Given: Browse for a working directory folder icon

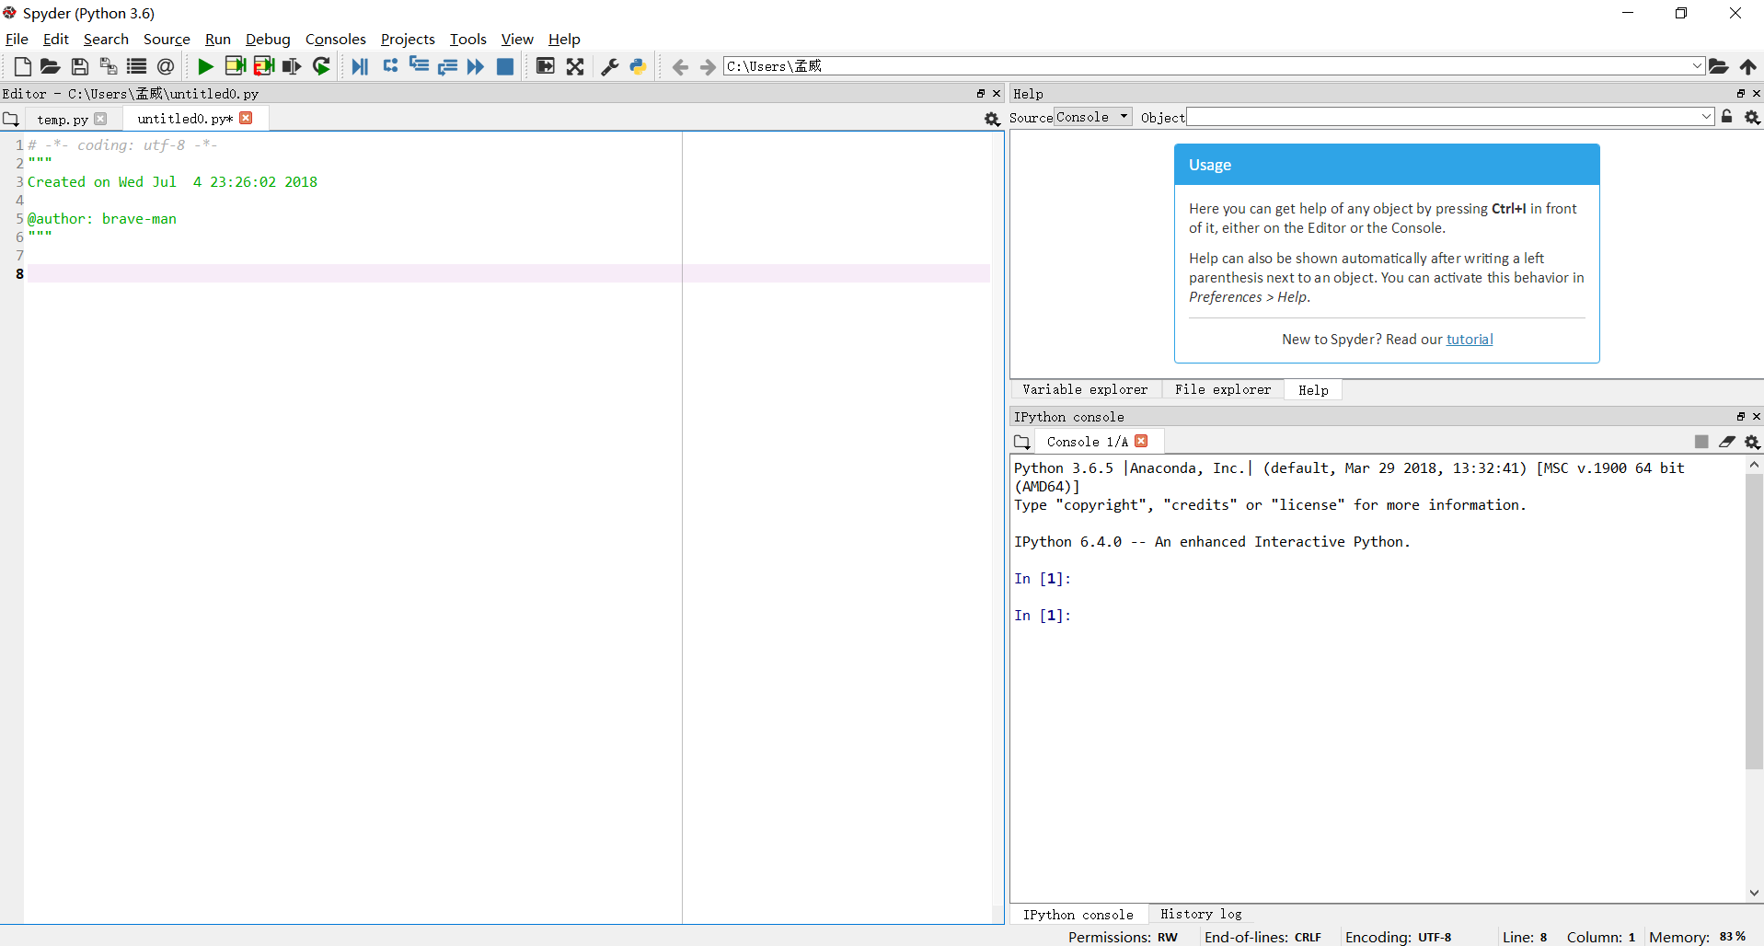Looking at the screenshot, I should pyautogui.click(x=1718, y=66).
